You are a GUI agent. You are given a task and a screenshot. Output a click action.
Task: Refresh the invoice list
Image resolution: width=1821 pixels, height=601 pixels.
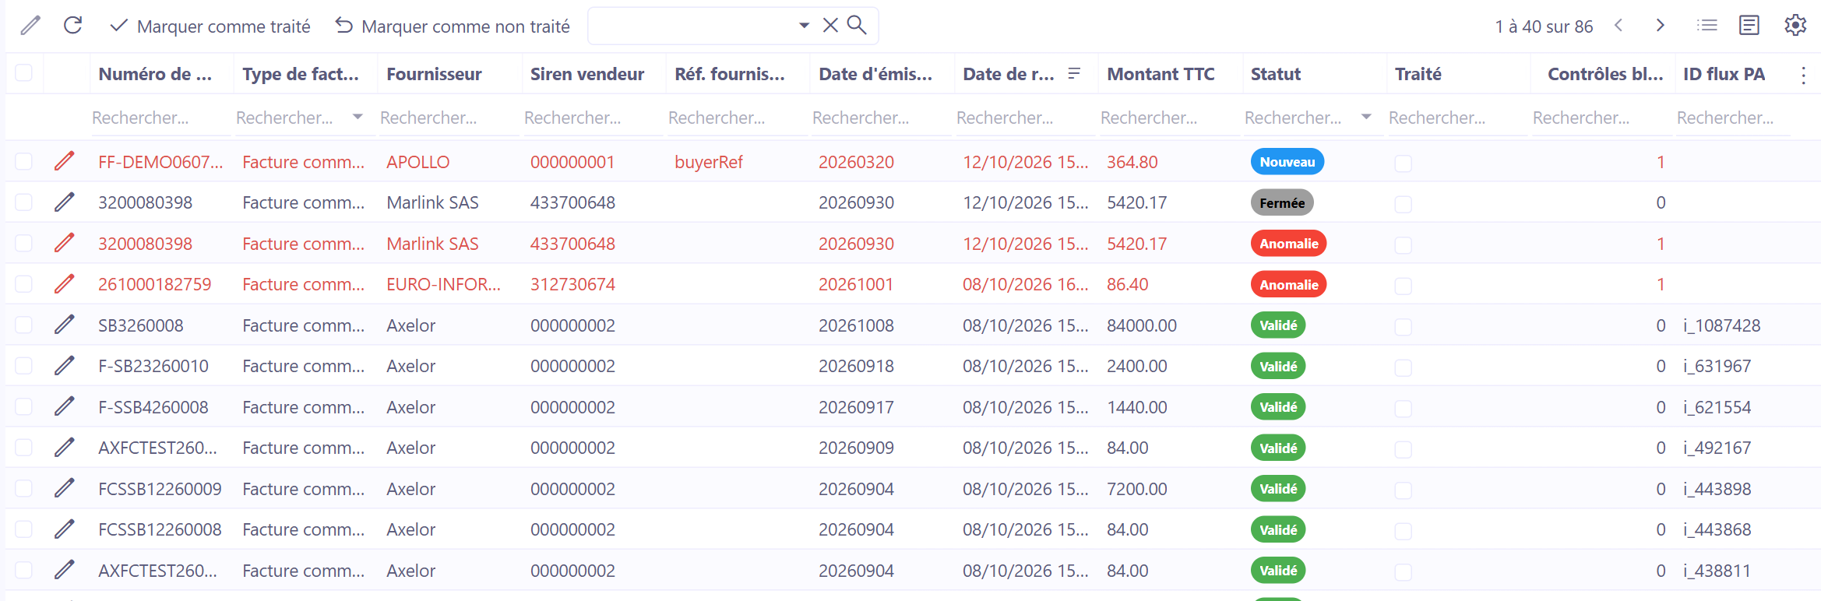click(x=73, y=26)
